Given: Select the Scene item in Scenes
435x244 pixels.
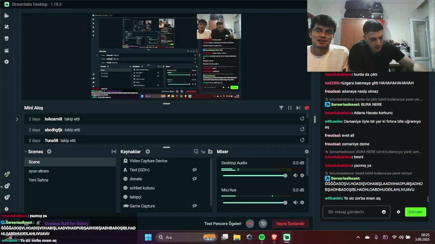Looking at the screenshot, I should click(70, 162).
